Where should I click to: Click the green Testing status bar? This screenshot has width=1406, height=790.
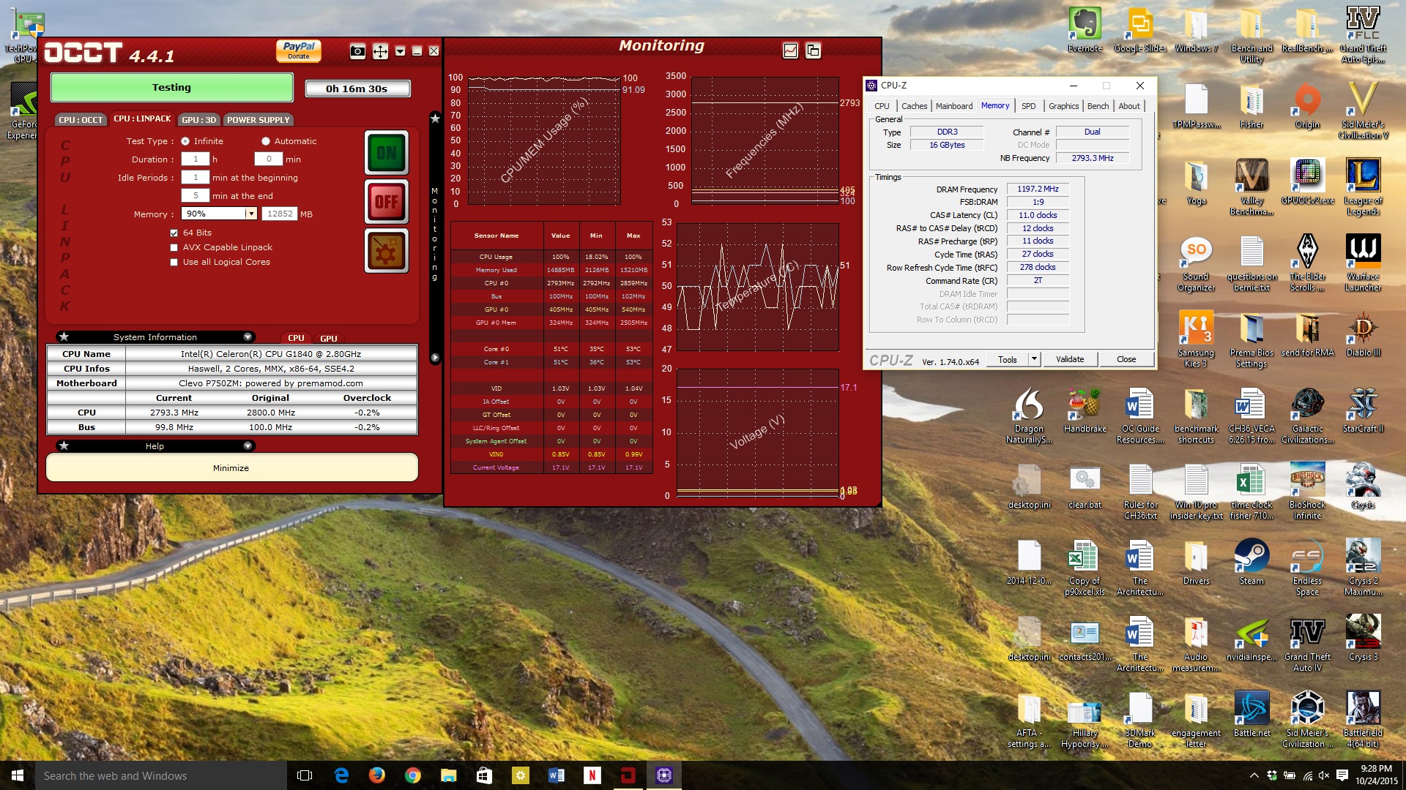171,88
